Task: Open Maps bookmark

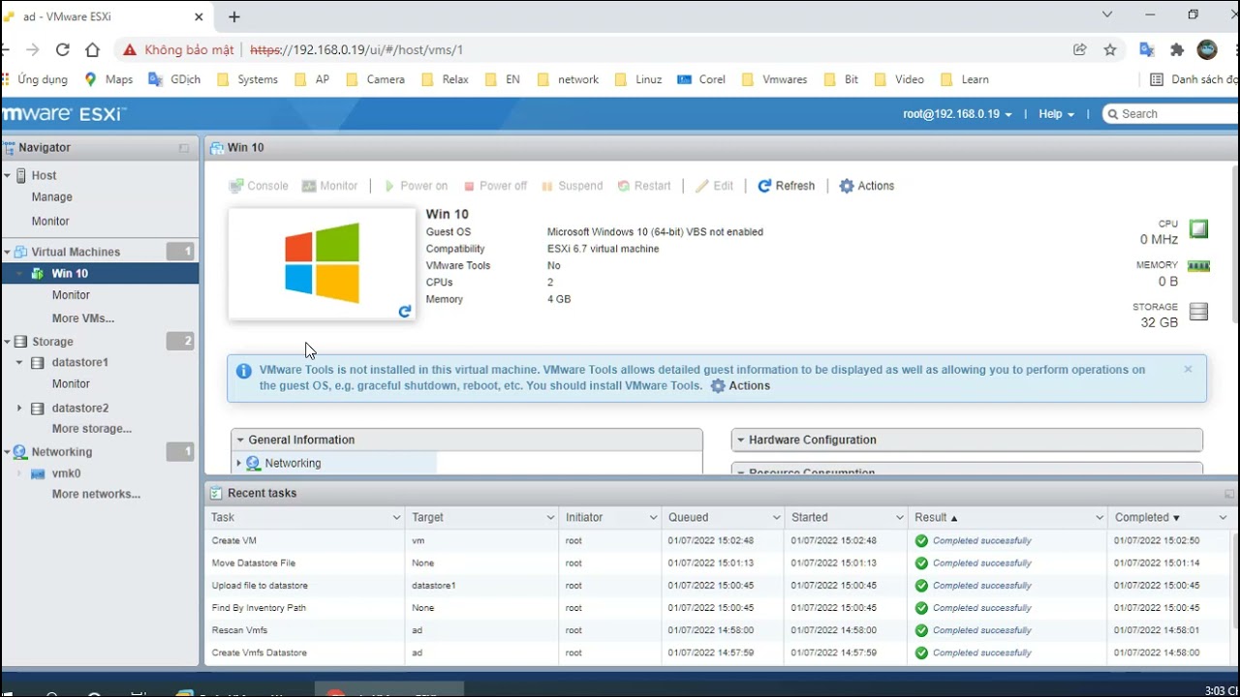Action: click(x=108, y=79)
